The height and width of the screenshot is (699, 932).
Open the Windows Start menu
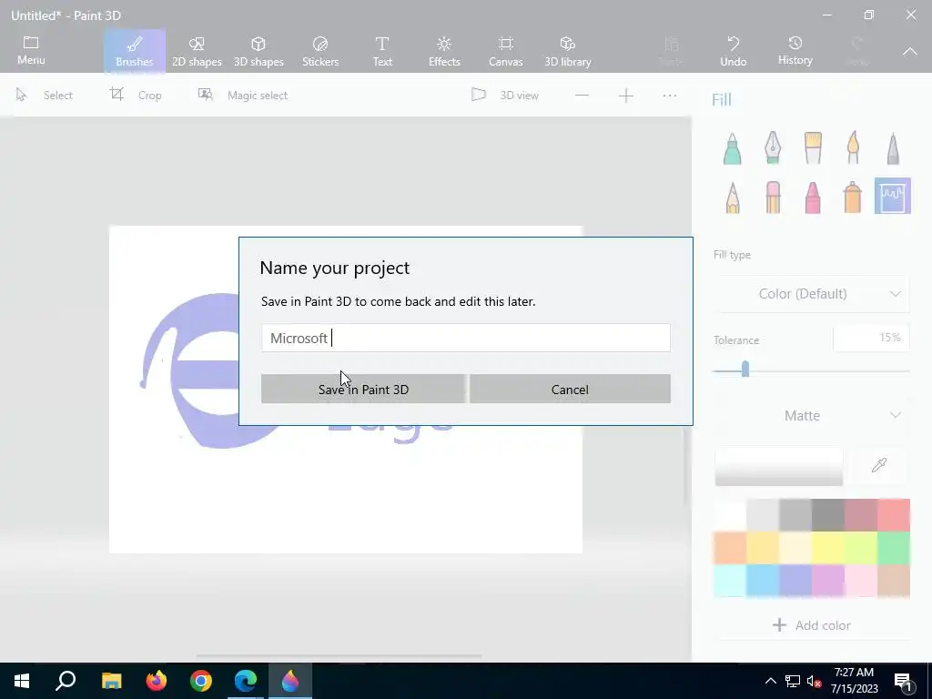coord(22,681)
